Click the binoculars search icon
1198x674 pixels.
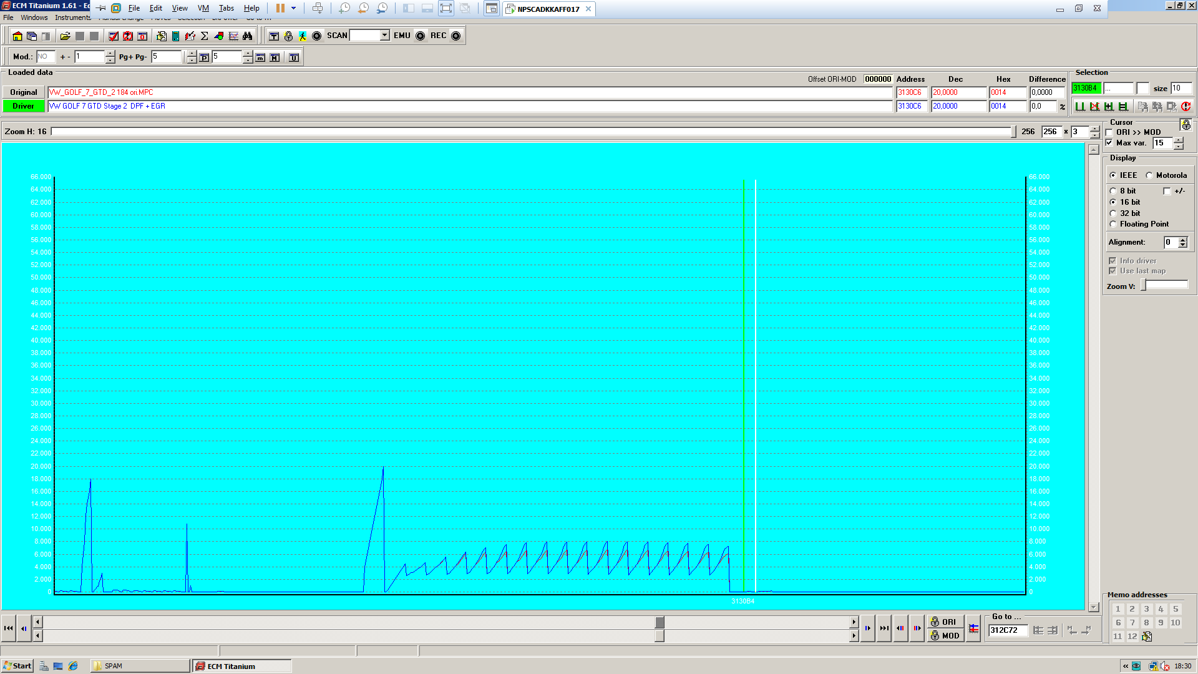(248, 36)
